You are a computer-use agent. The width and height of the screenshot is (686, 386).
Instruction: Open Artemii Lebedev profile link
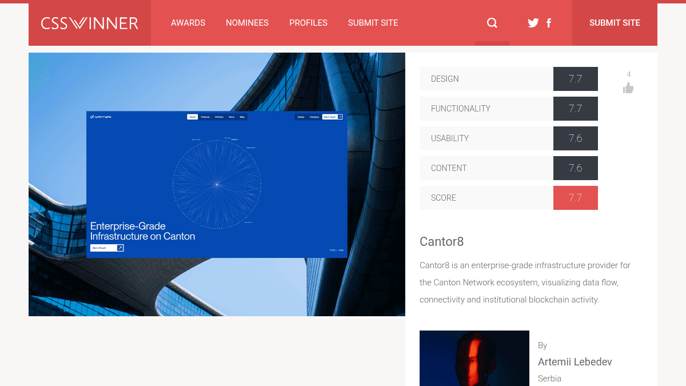click(x=575, y=362)
